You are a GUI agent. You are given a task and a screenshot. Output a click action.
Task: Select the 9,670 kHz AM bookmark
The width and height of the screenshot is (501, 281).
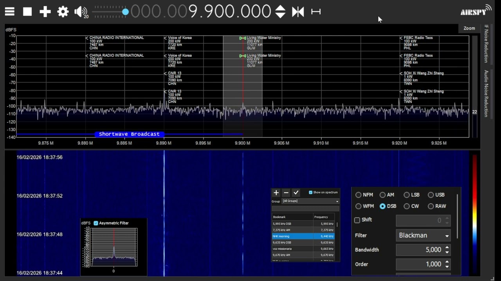303,255
